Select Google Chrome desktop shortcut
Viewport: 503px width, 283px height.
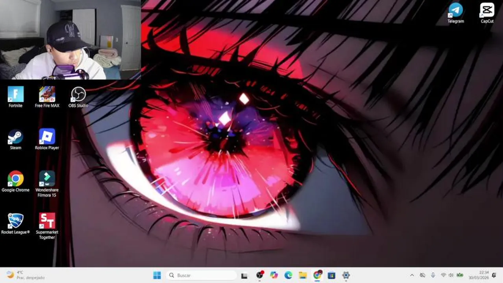[x=15, y=181]
